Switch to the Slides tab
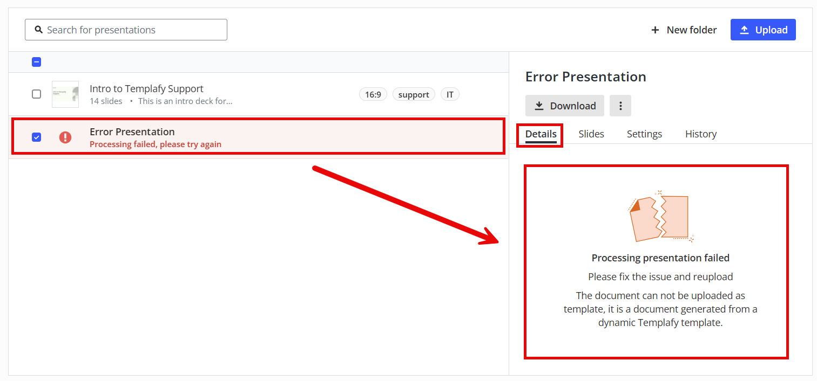Image resolution: width=817 pixels, height=381 pixels. coord(591,134)
